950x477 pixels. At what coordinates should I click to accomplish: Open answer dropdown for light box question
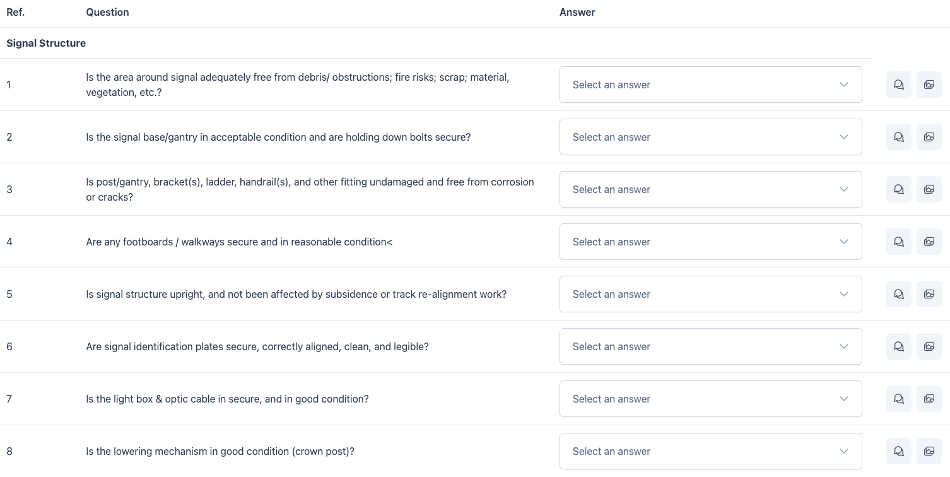click(x=710, y=399)
